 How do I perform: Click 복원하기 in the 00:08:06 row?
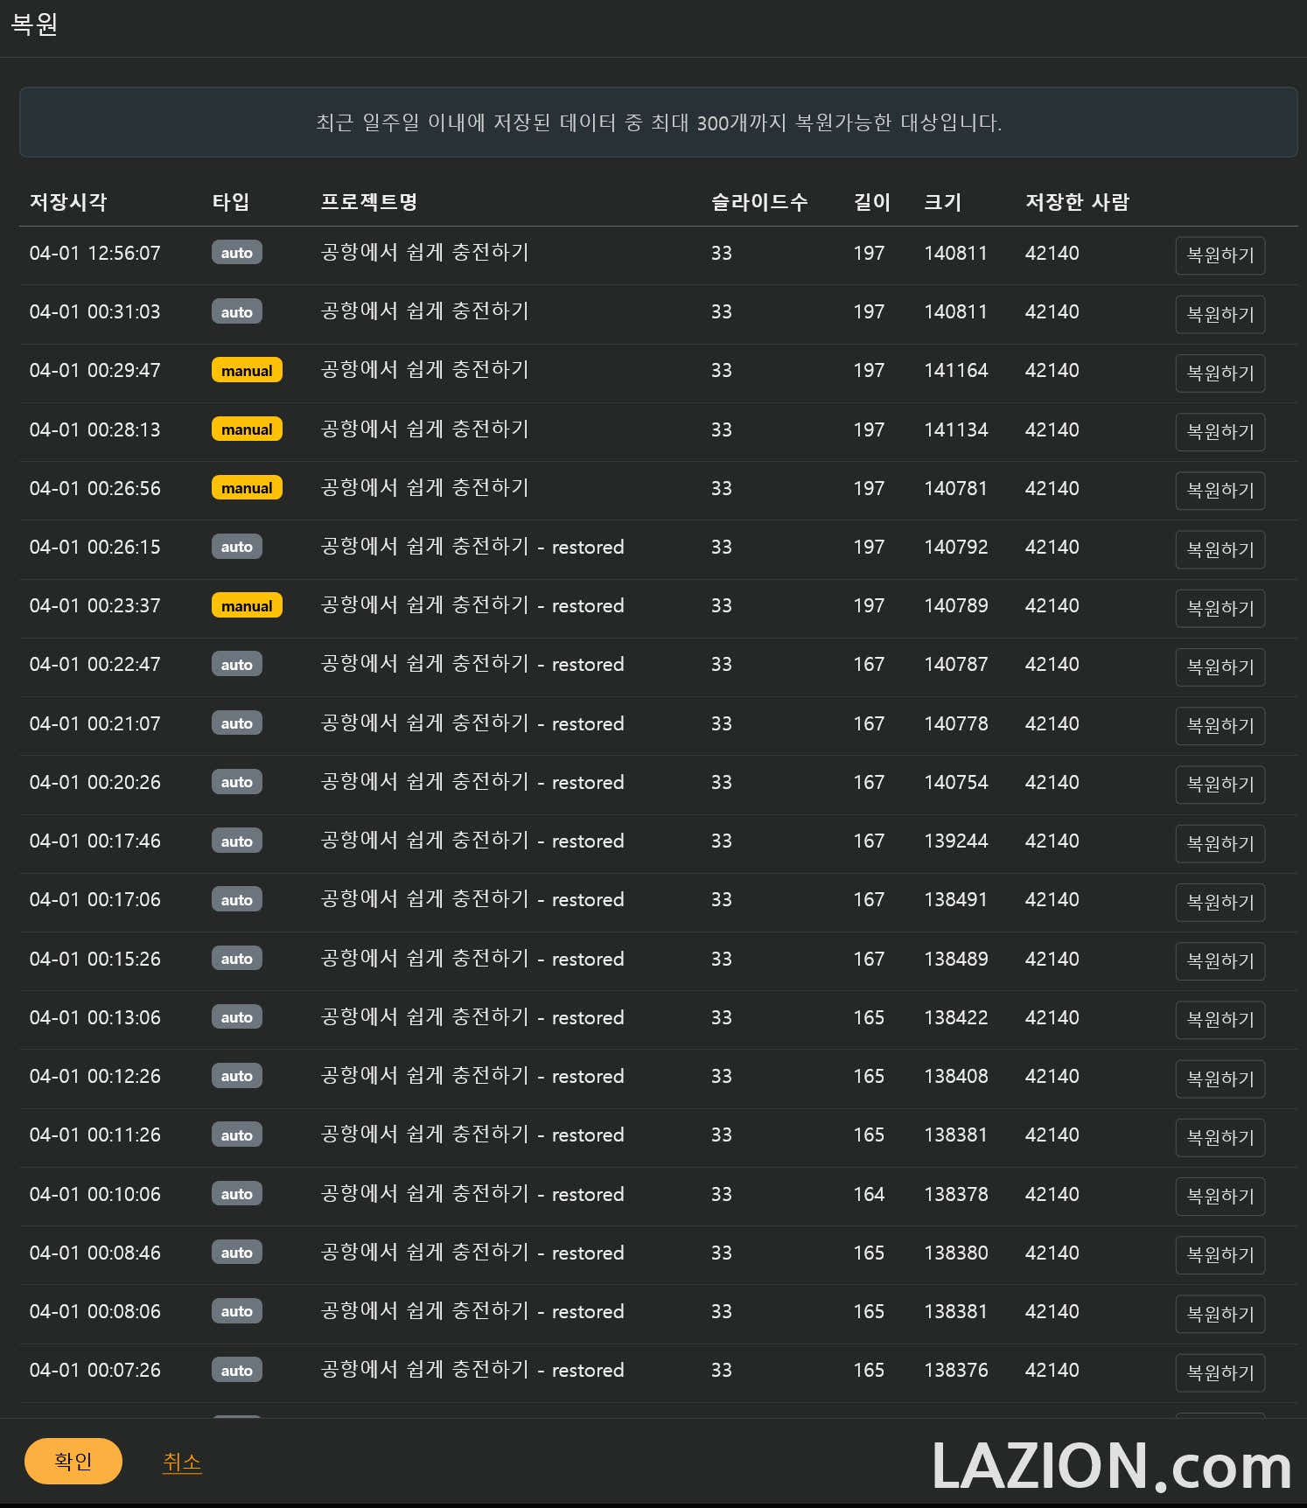1220,1314
